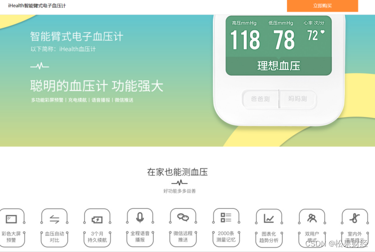The height and width of the screenshot is (252, 375).
Task: Click the 2000条测量记忆 caption text
Action: (226, 237)
